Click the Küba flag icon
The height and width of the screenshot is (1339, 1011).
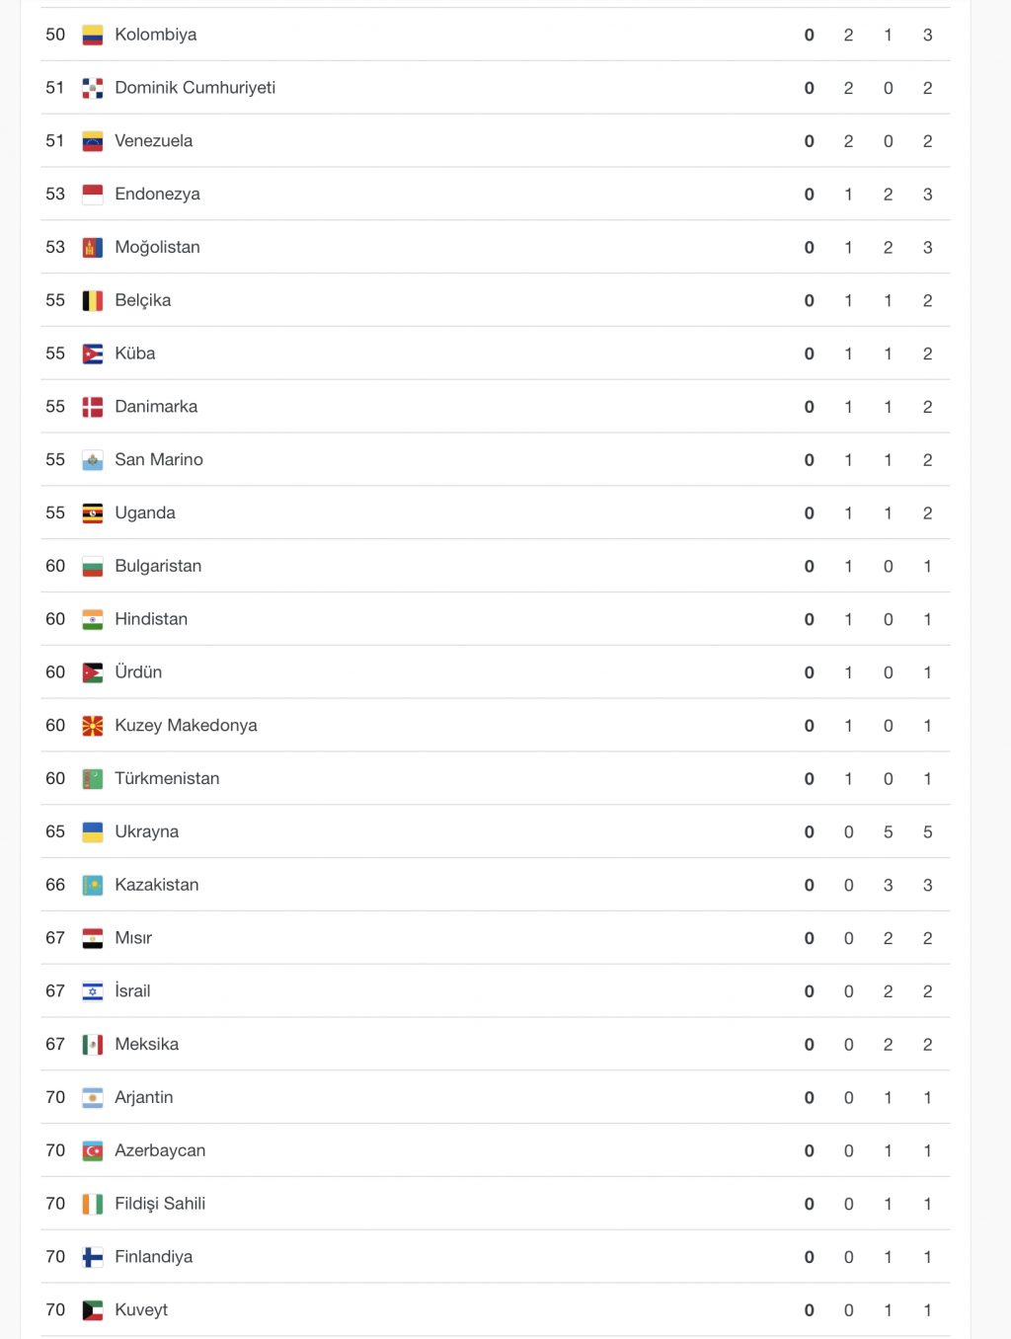tap(93, 354)
